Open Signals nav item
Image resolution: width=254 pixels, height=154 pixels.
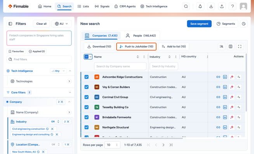click(102, 6)
